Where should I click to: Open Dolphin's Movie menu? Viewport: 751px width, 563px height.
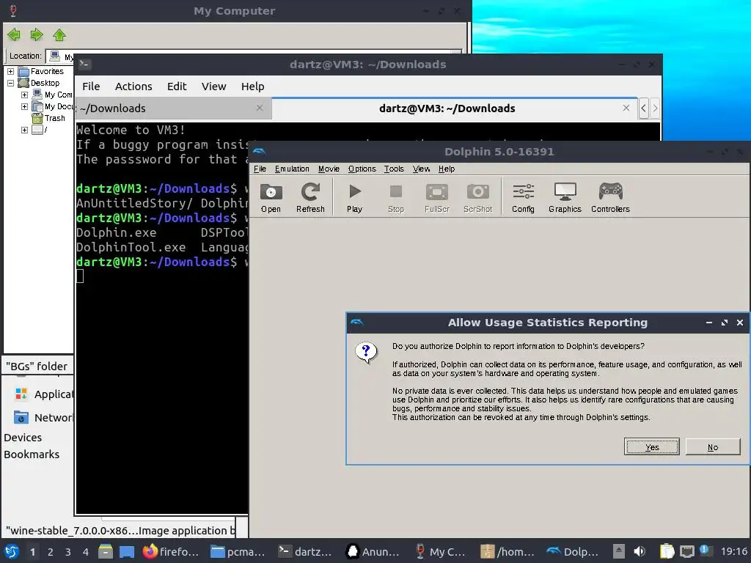coord(329,169)
